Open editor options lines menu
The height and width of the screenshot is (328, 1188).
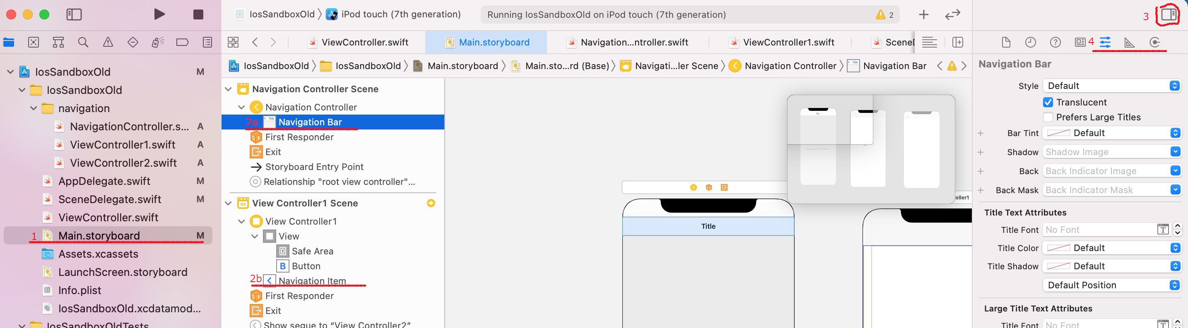click(x=930, y=42)
